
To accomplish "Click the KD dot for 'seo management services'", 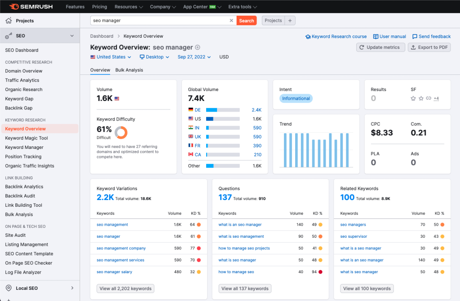I will coord(199,260).
